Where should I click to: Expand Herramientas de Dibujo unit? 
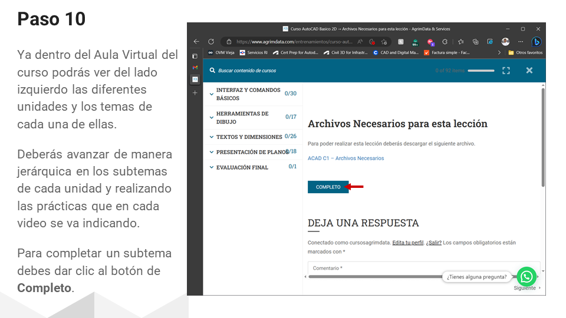click(x=254, y=118)
